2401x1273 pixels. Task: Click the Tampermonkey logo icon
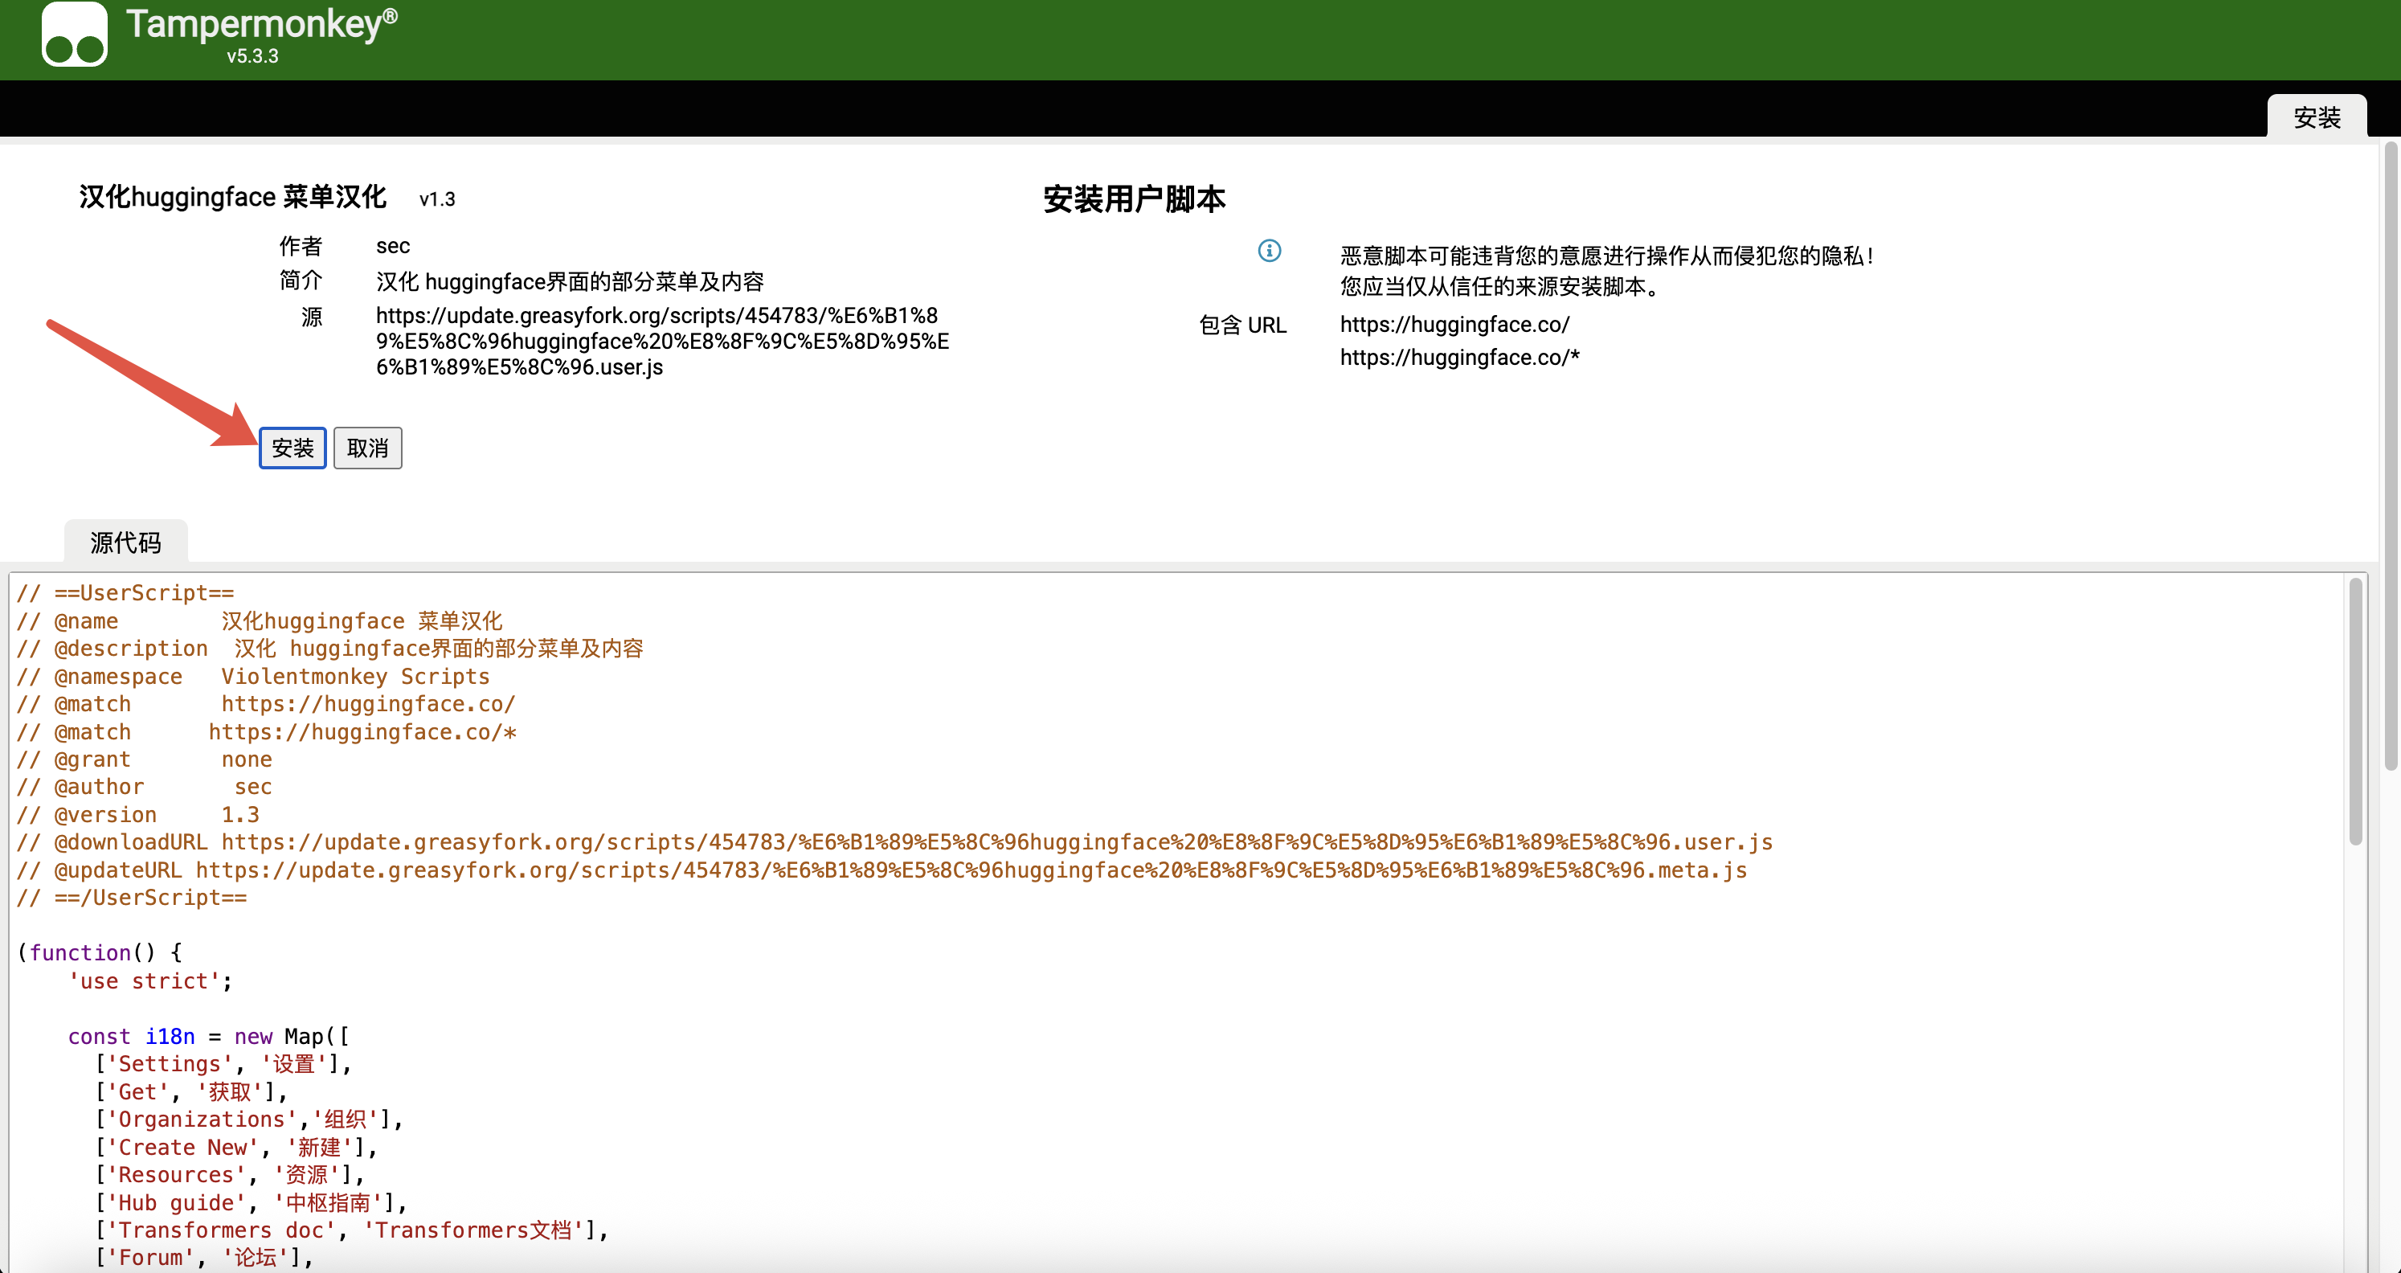point(75,35)
